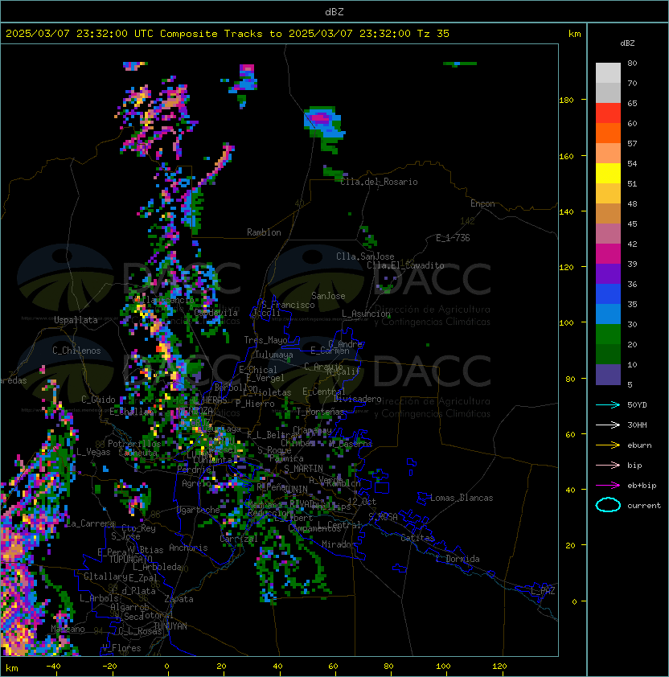Click the cyan 'current' ellipse icon
The image size is (669, 677).
coord(608,505)
